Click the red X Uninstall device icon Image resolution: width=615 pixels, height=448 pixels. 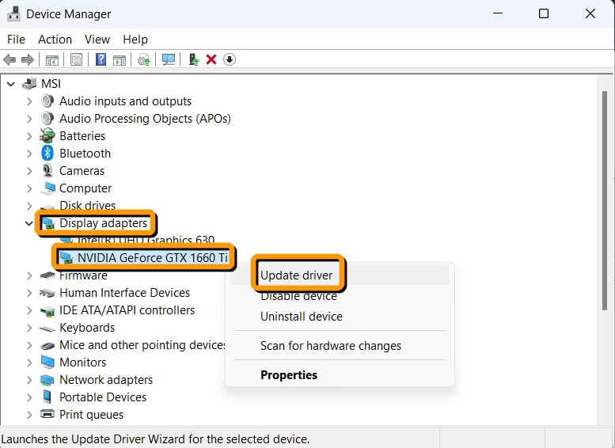coord(211,60)
